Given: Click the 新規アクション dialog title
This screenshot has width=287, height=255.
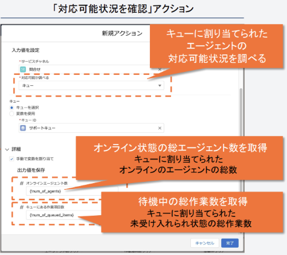Looking at the screenshot, I should pyautogui.click(x=122, y=33).
